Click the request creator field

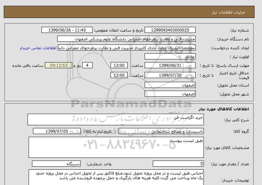click(x=127, y=48)
